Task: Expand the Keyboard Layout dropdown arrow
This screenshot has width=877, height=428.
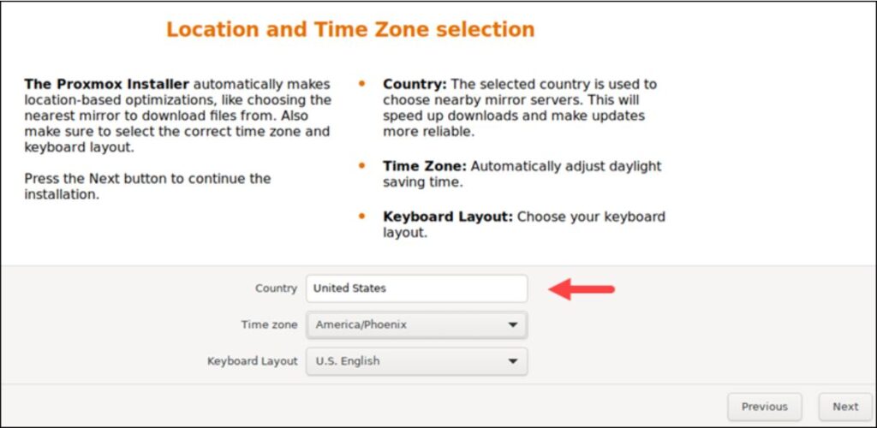Action: click(x=512, y=361)
